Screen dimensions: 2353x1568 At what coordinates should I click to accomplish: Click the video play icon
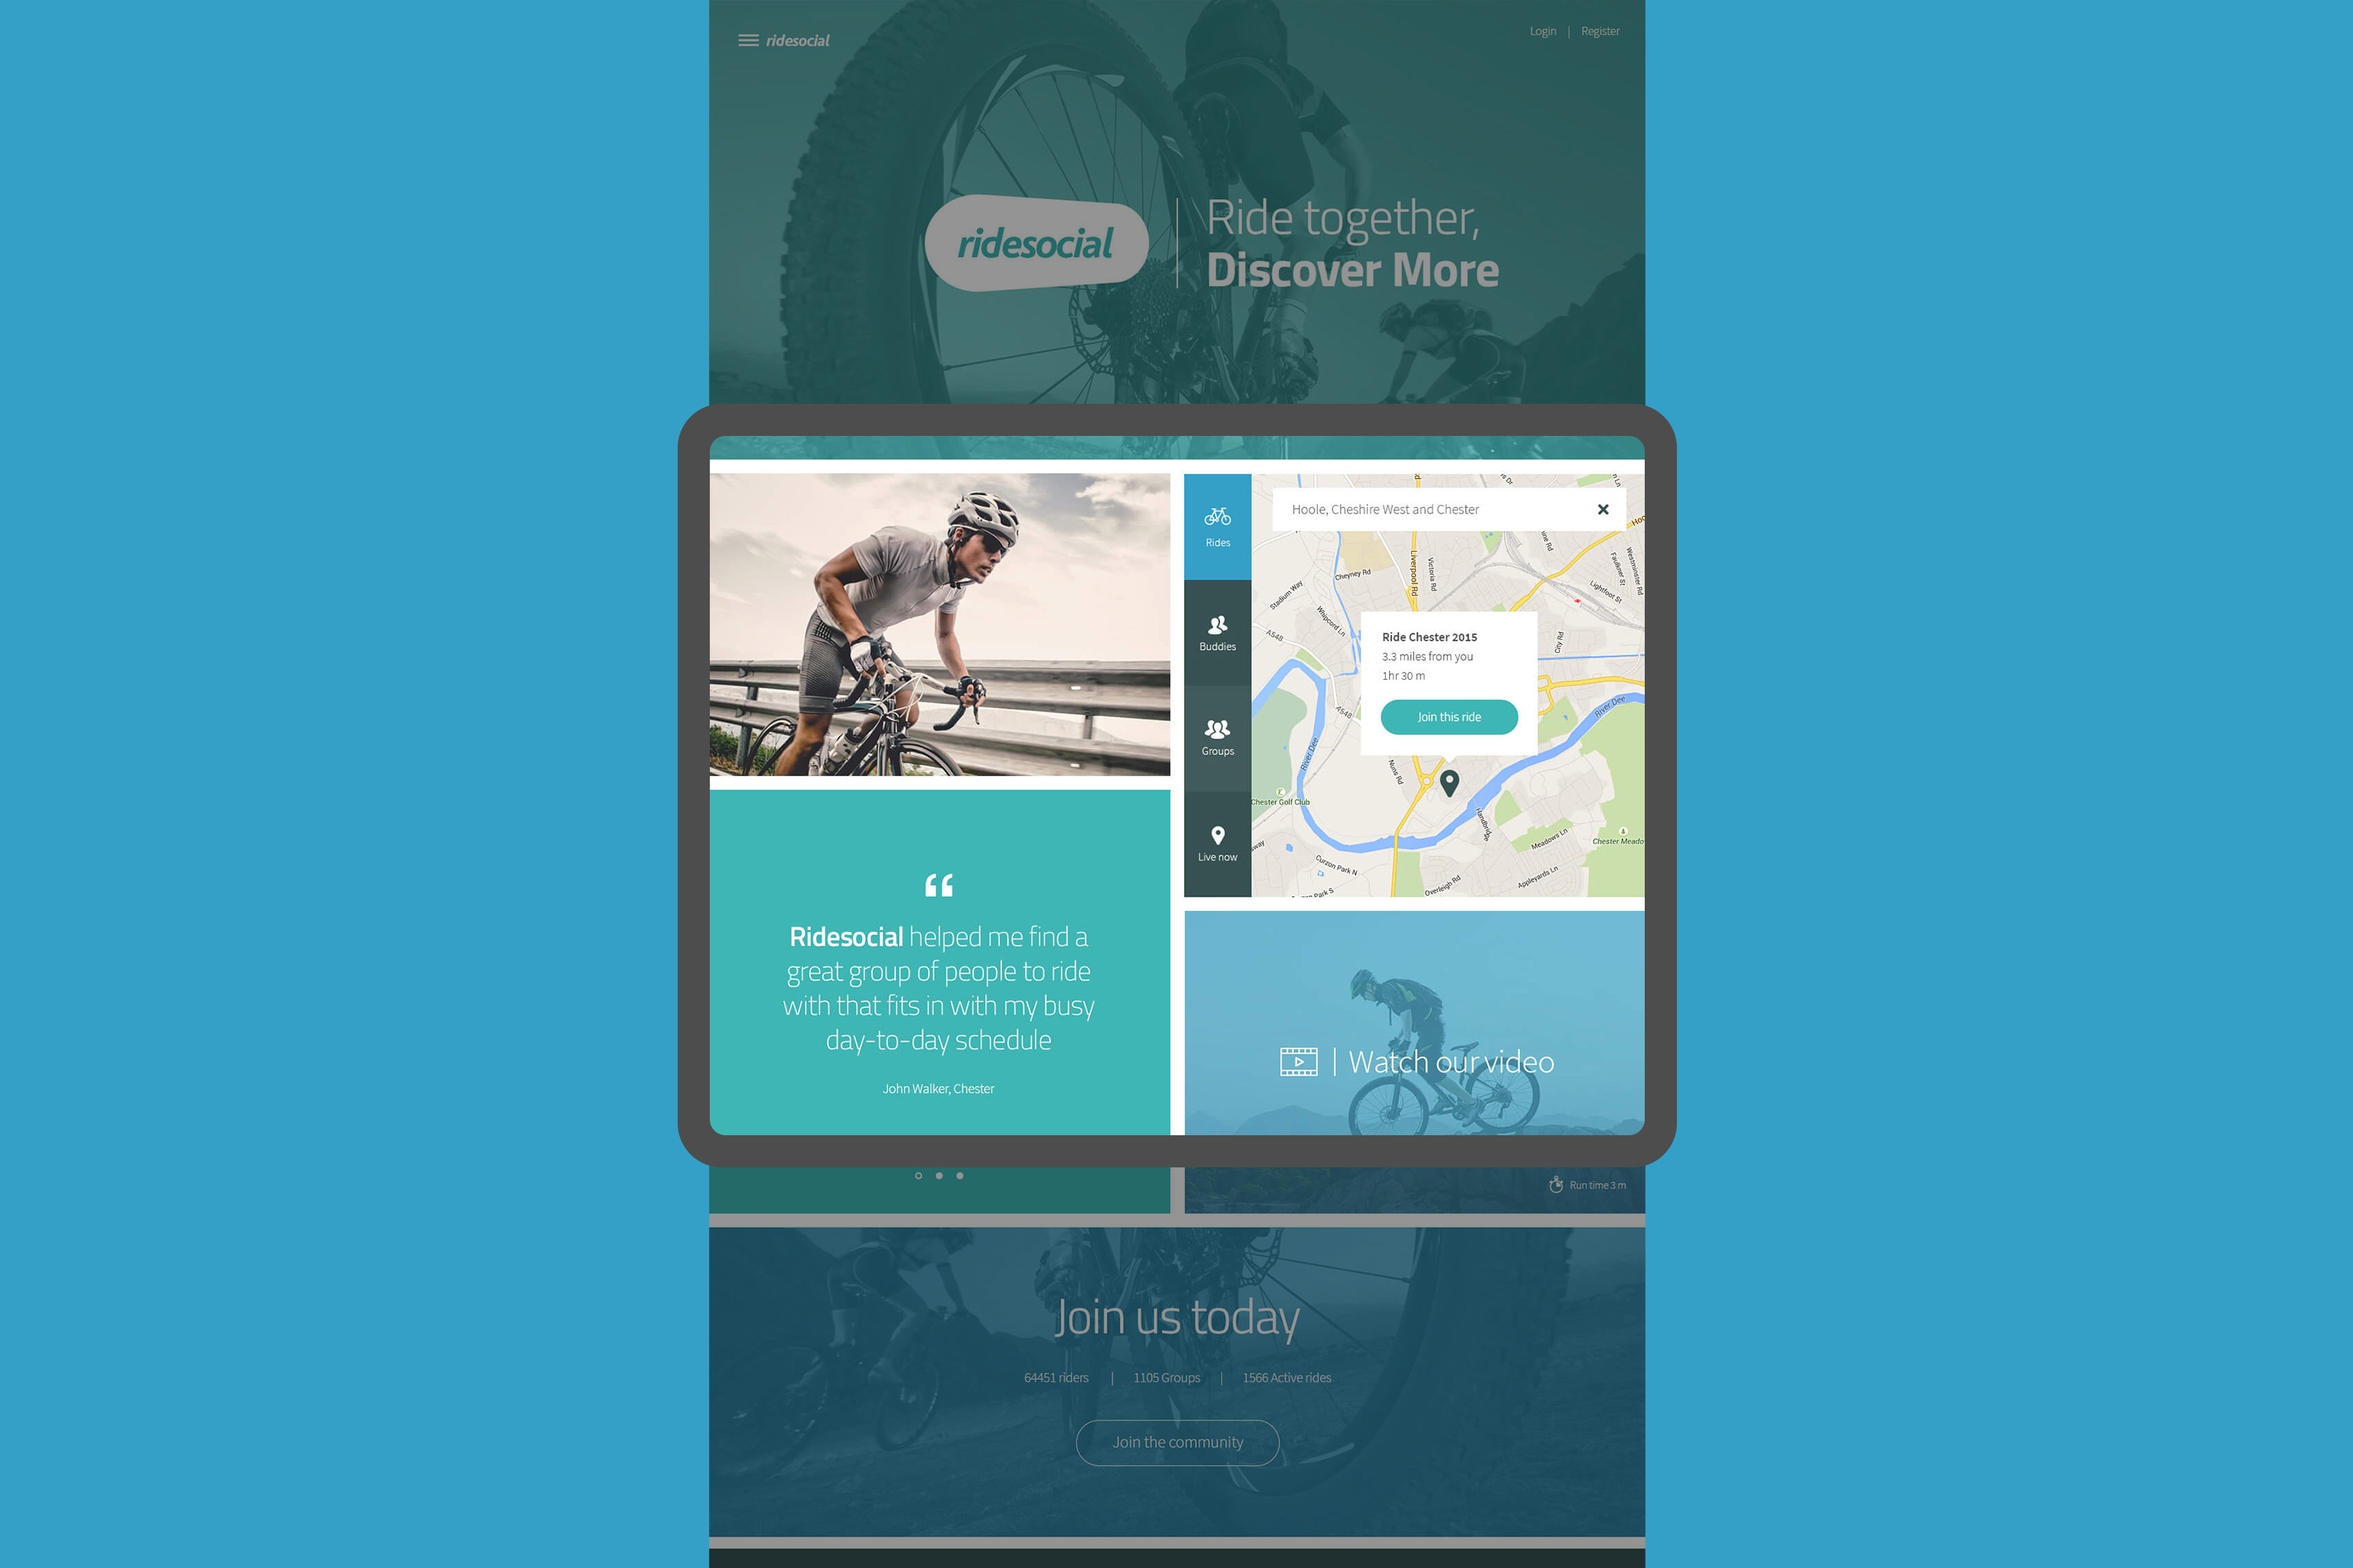pyautogui.click(x=1296, y=1061)
